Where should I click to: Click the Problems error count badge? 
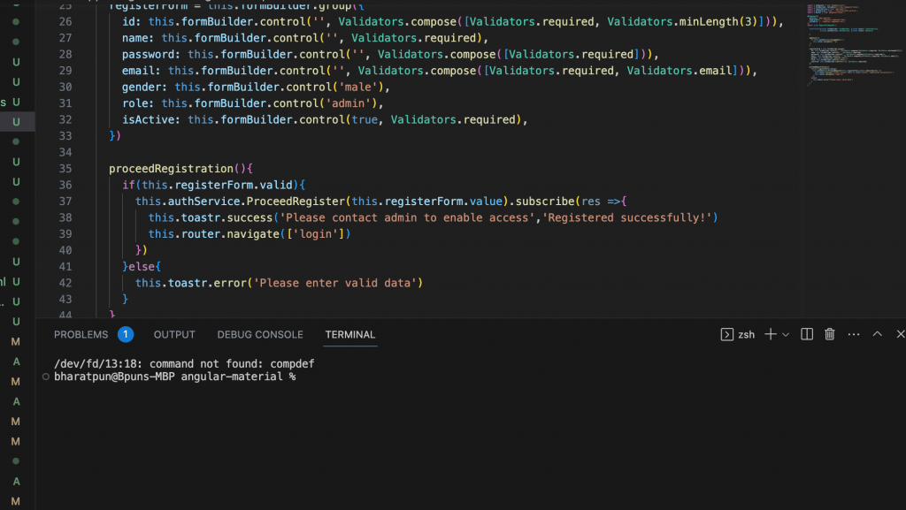[123, 334]
